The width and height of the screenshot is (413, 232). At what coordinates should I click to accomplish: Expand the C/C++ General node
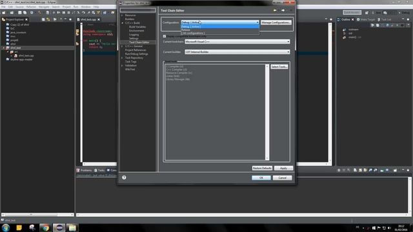click(x=122, y=46)
